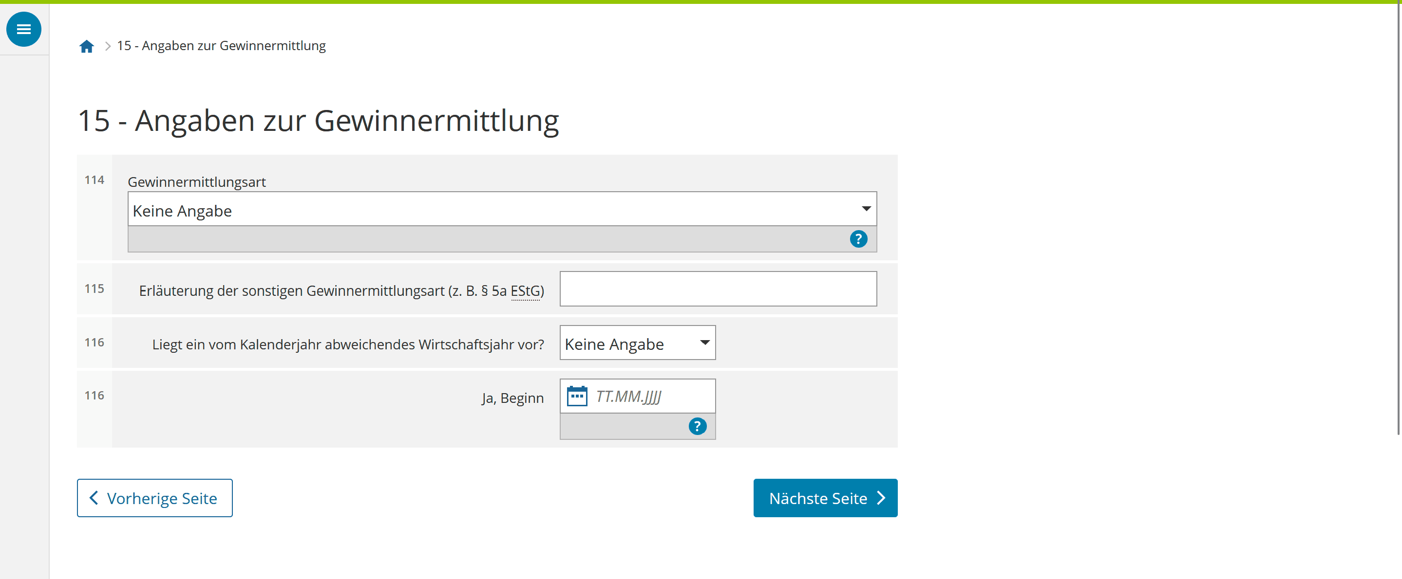Go to the home page icon
Image resolution: width=1402 pixels, height=579 pixels.
87,46
